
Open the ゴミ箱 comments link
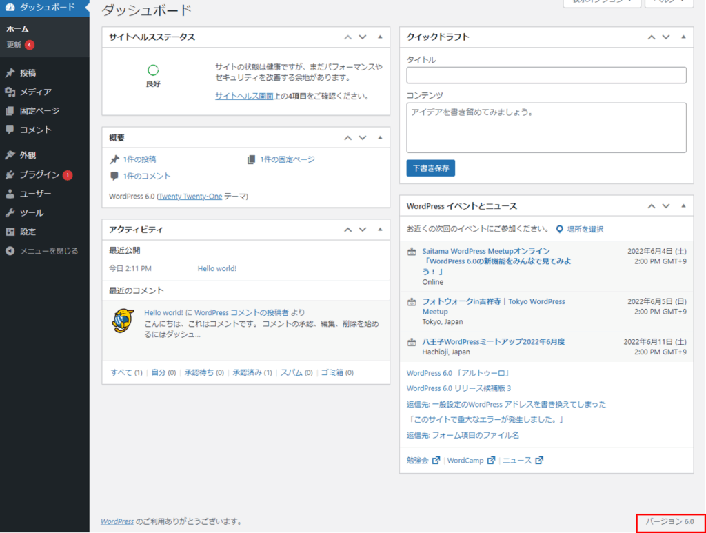pos(332,373)
